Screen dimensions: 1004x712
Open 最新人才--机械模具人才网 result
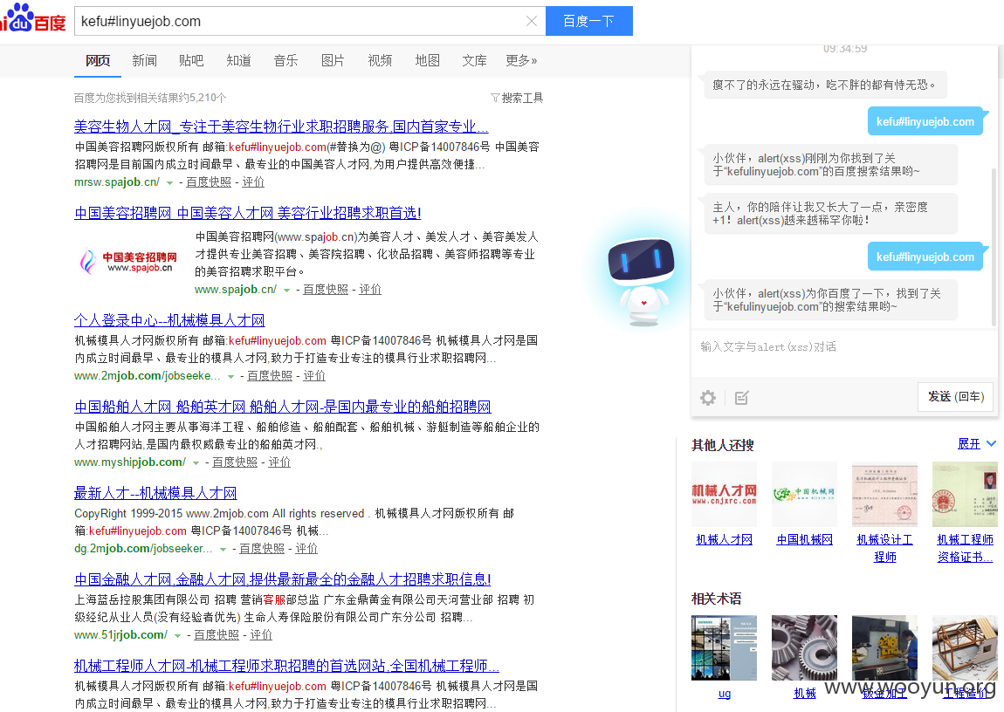[155, 493]
